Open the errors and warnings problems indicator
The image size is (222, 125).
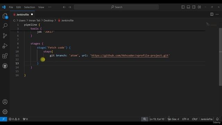14,119
